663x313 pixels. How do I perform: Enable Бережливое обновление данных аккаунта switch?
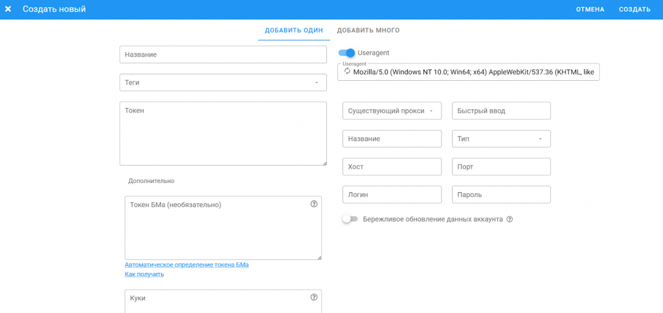(350, 219)
